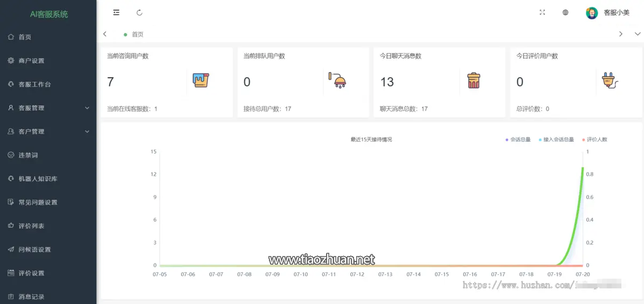The image size is (644, 304).
Task: Click the headset icon beside 客服工作台
Action: (x=11, y=84)
